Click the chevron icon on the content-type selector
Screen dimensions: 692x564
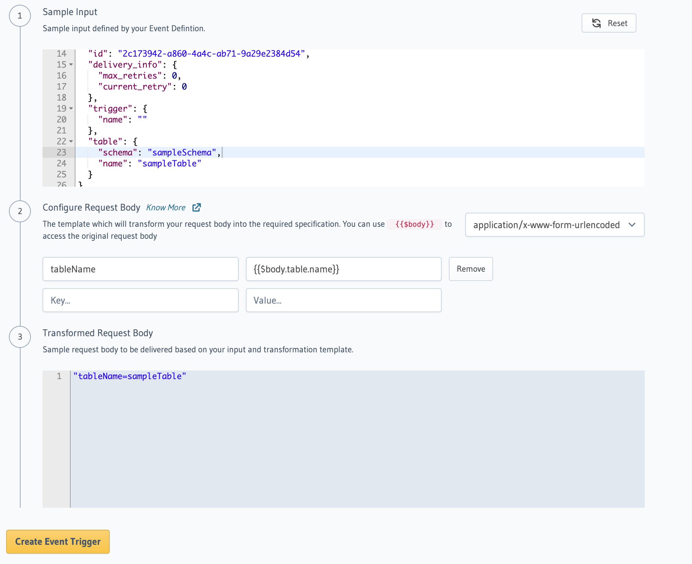633,225
